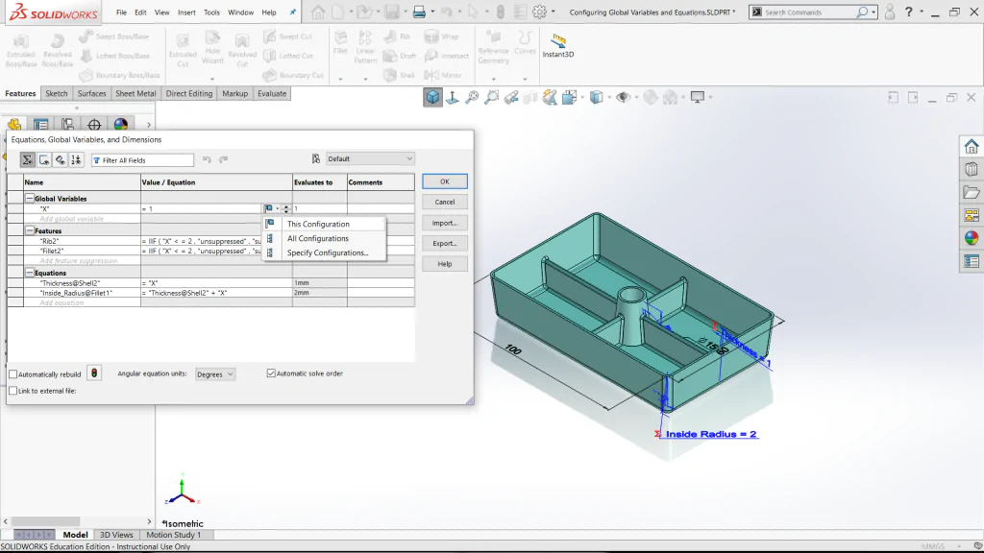
Task: Click the Previous View icon
Action: tap(511, 97)
